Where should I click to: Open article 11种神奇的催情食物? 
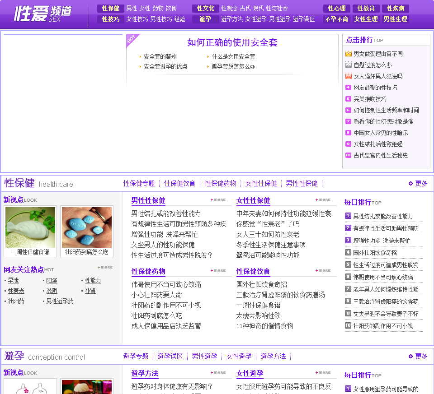click(x=264, y=326)
